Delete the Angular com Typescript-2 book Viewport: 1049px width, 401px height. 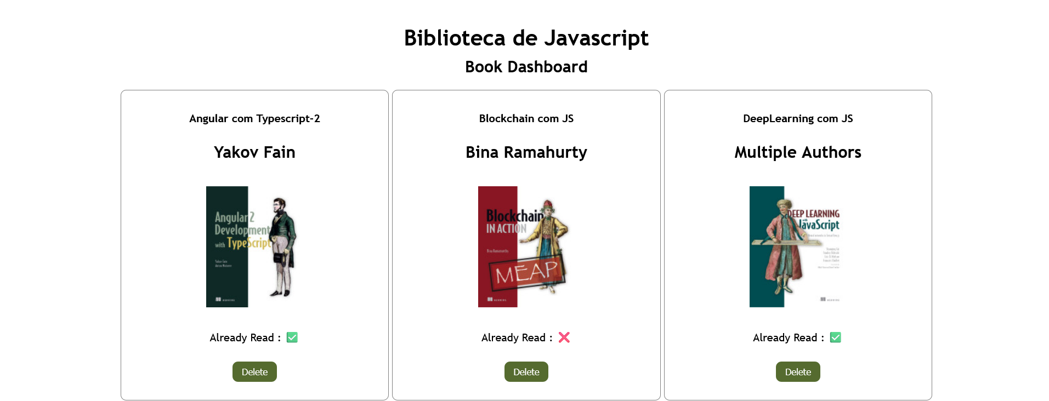click(254, 371)
